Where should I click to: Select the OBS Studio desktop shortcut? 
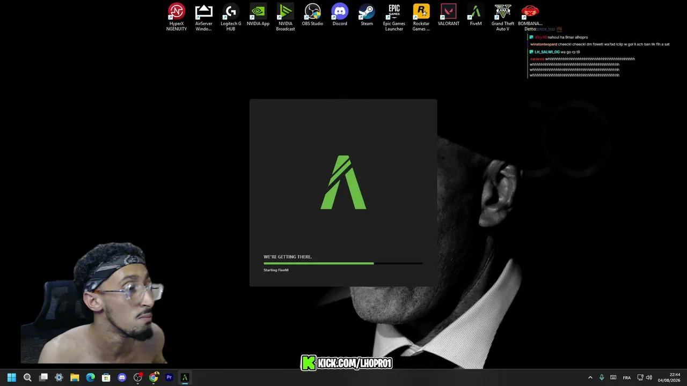[x=312, y=15]
